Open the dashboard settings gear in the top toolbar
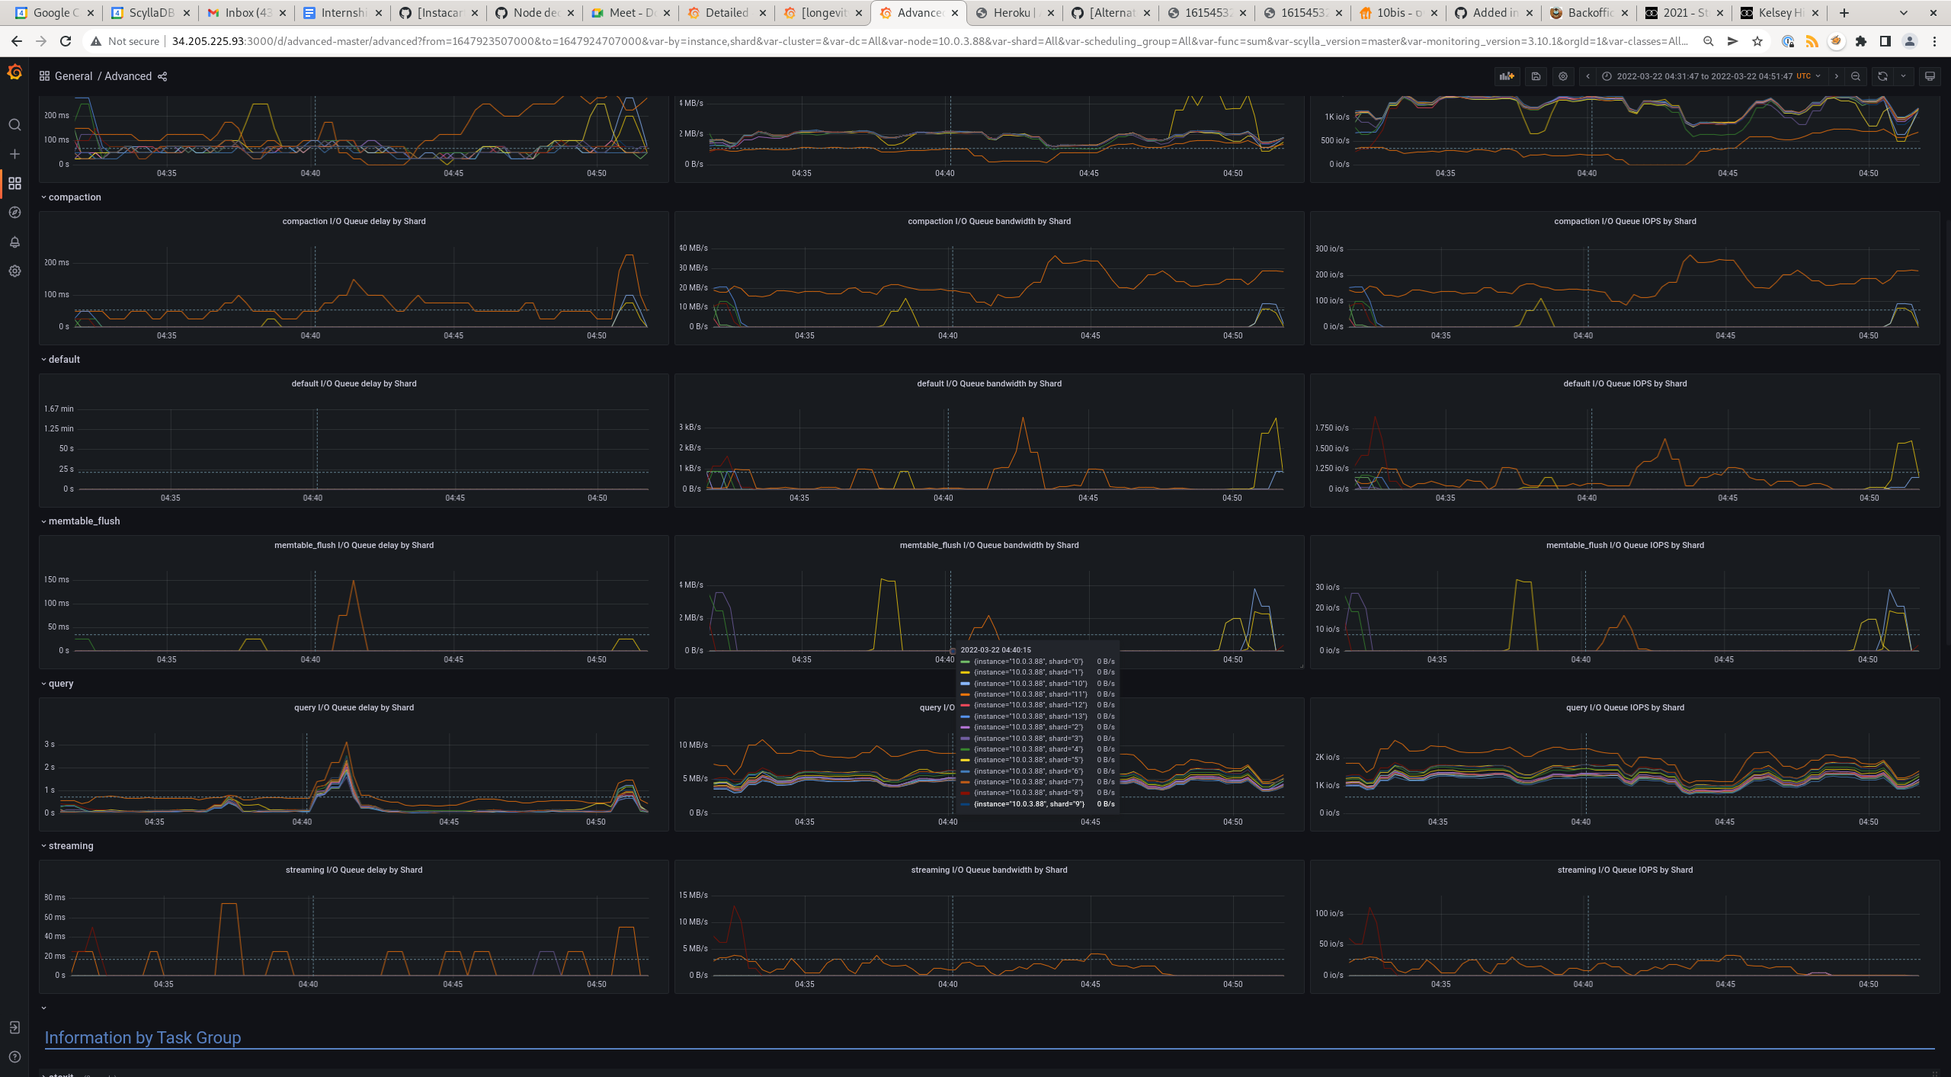Image resolution: width=1951 pixels, height=1077 pixels. coord(1563,76)
